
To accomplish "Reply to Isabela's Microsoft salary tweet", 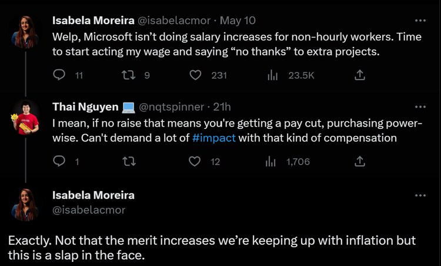I will (59, 75).
